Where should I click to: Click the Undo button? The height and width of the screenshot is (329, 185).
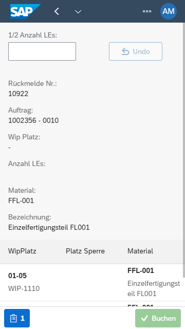pyautogui.click(x=136, y=51)
